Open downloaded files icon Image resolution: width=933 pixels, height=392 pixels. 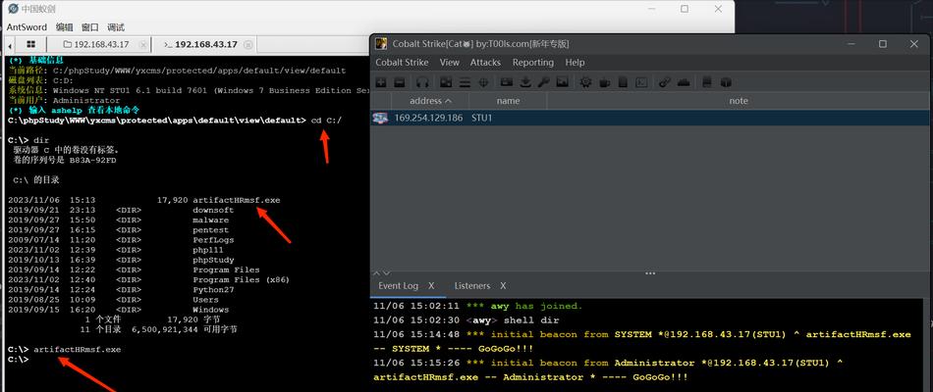pyautogui.click(x=525, y=82)
